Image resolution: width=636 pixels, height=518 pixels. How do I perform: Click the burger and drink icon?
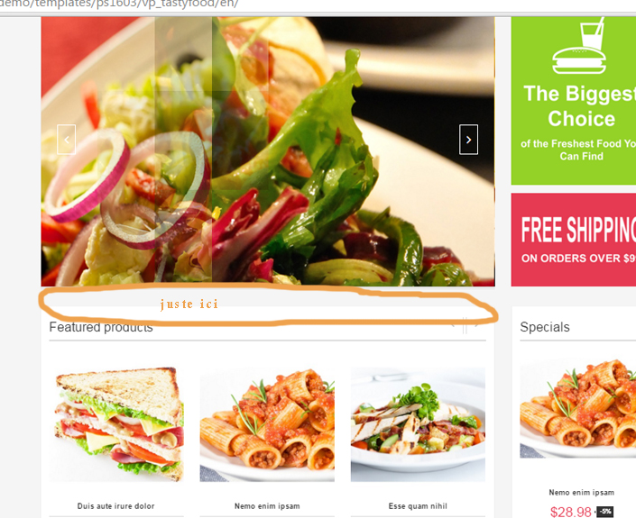pyautogui.click(x=580, y=47)
